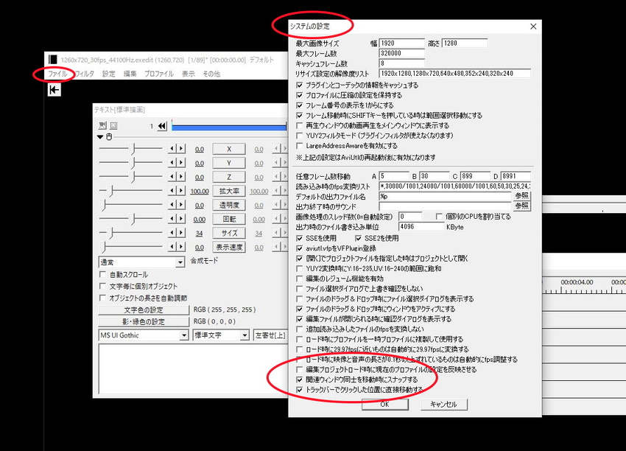Image resolution: width=626 pixels, height=451 pixels.
Task: Click the right arrow stepper on the Y row
Action: (181, 163)
